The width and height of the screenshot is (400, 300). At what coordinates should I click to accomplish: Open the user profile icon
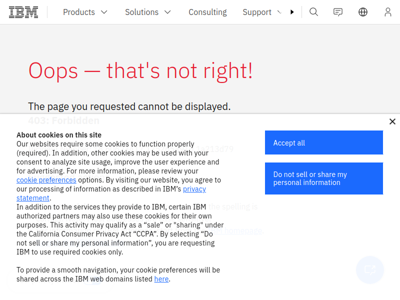pyautogui.click(x=388, y=12)
